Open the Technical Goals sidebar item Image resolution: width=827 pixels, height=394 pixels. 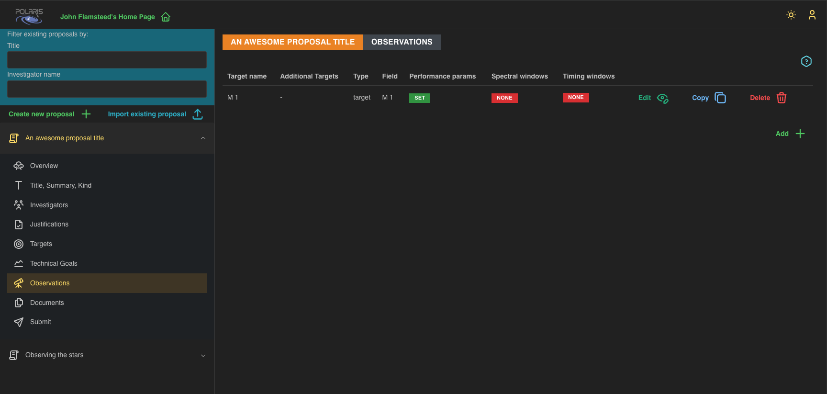tap(54, 264)
